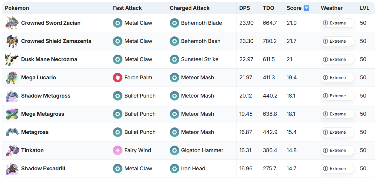The height and width of the screenshot is (179, 376).
Task: Click Metagross level 50 cell
Action: tap(363, 132)
